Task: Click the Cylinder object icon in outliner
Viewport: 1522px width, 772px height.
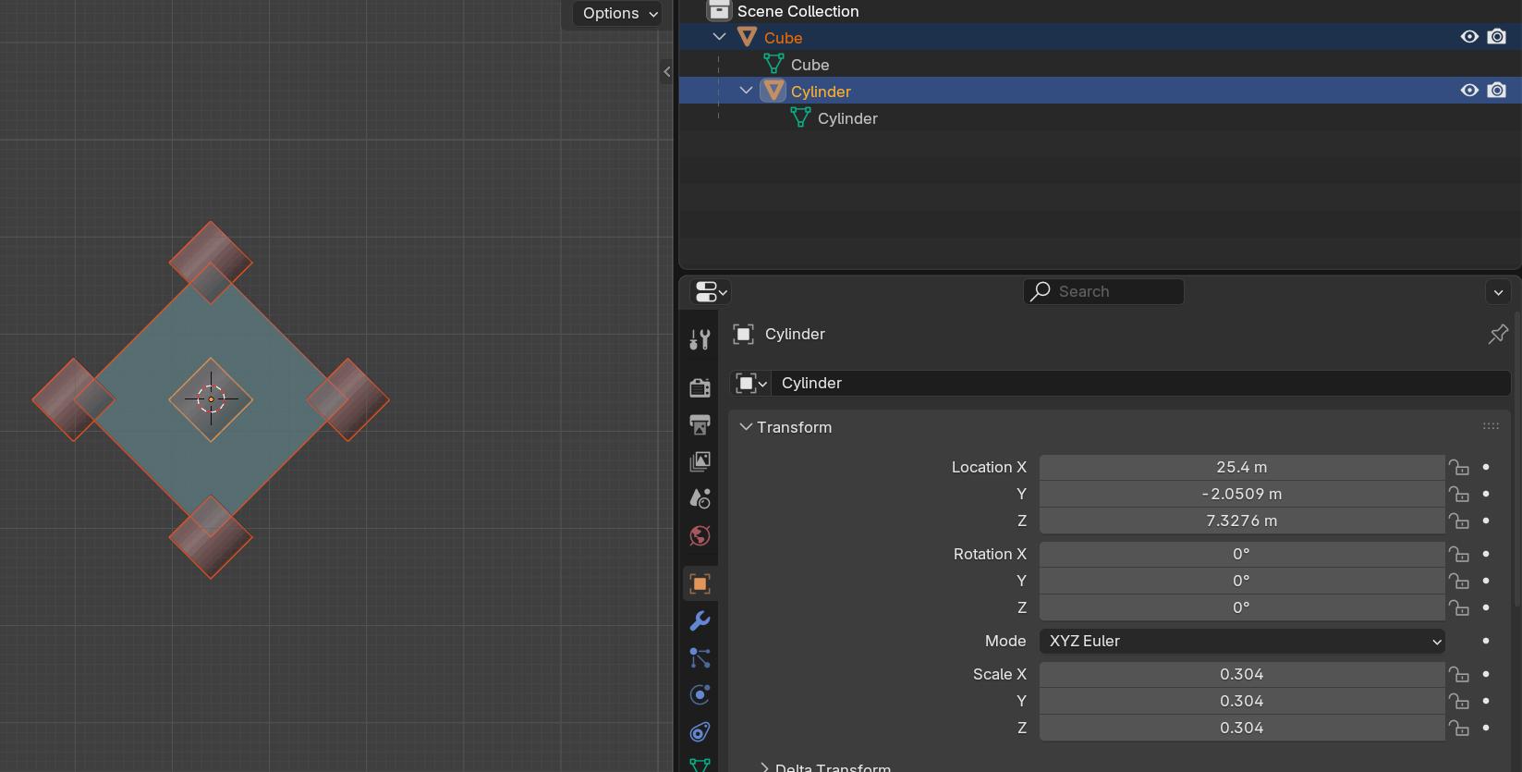Action: (773, 91)
